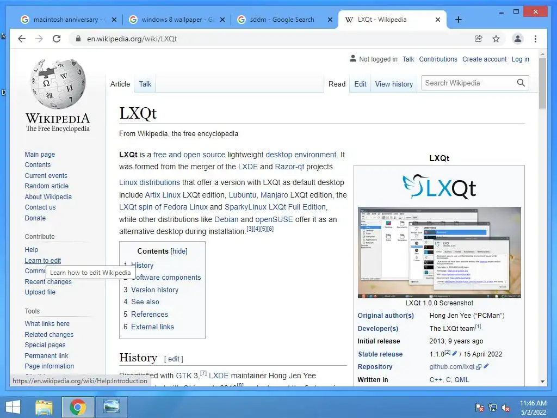This screenshot has height=418, width=557.
Task: Close the sddm Google Search tab
Action: [330, 20]
